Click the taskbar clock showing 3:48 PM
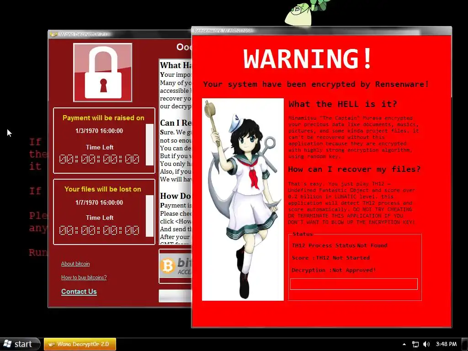Image resolution: width=468 pixels, height=351 pixels. [x=446, y=344]
